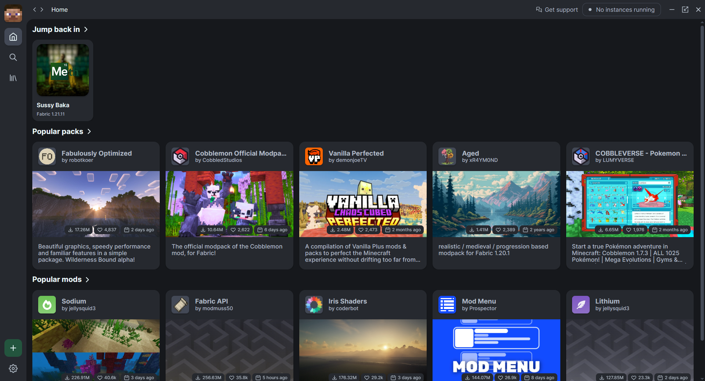
Task: Open the MOD MENU blue banner
Action: 496,350
